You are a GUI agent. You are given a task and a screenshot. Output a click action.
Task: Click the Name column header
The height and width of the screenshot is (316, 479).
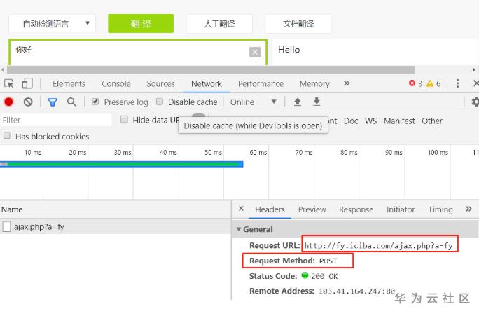pyautogui.click(x=116, y=209)
